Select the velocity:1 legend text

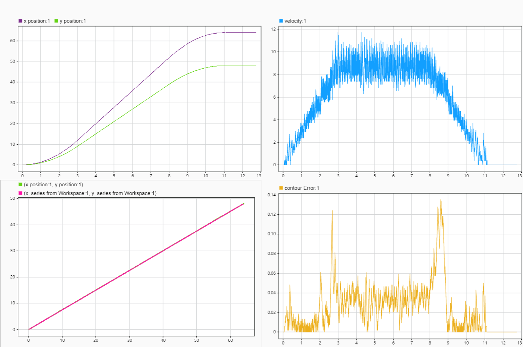click(x=296, y=21)
